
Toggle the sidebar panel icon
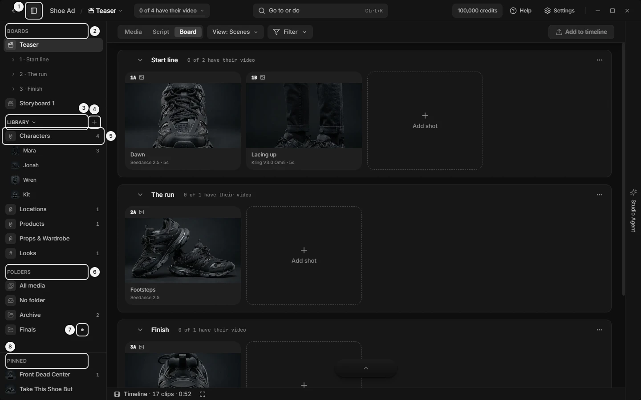(34, 11)
